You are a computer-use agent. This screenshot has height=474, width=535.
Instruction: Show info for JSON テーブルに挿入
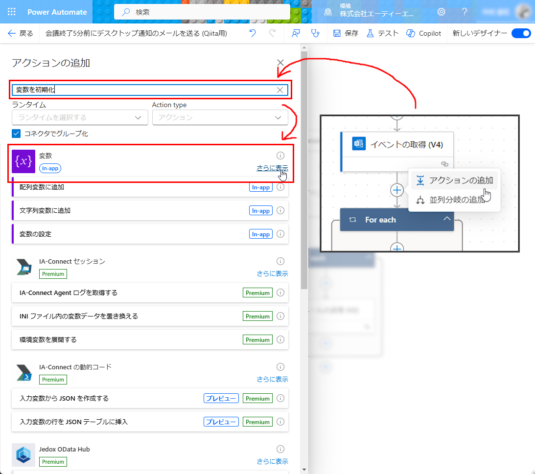click(x=280, y=422)
